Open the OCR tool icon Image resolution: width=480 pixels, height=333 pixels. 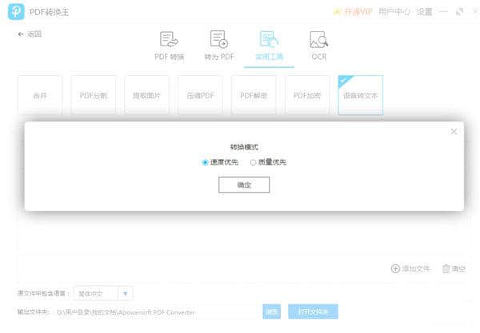click(318, 40)
